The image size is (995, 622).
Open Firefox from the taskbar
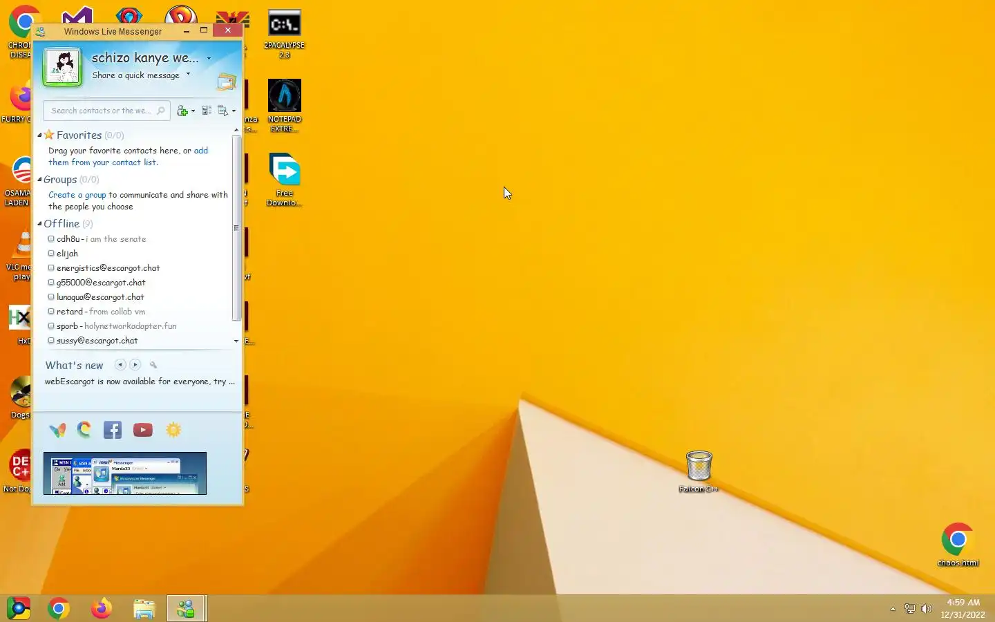point(102,609)
